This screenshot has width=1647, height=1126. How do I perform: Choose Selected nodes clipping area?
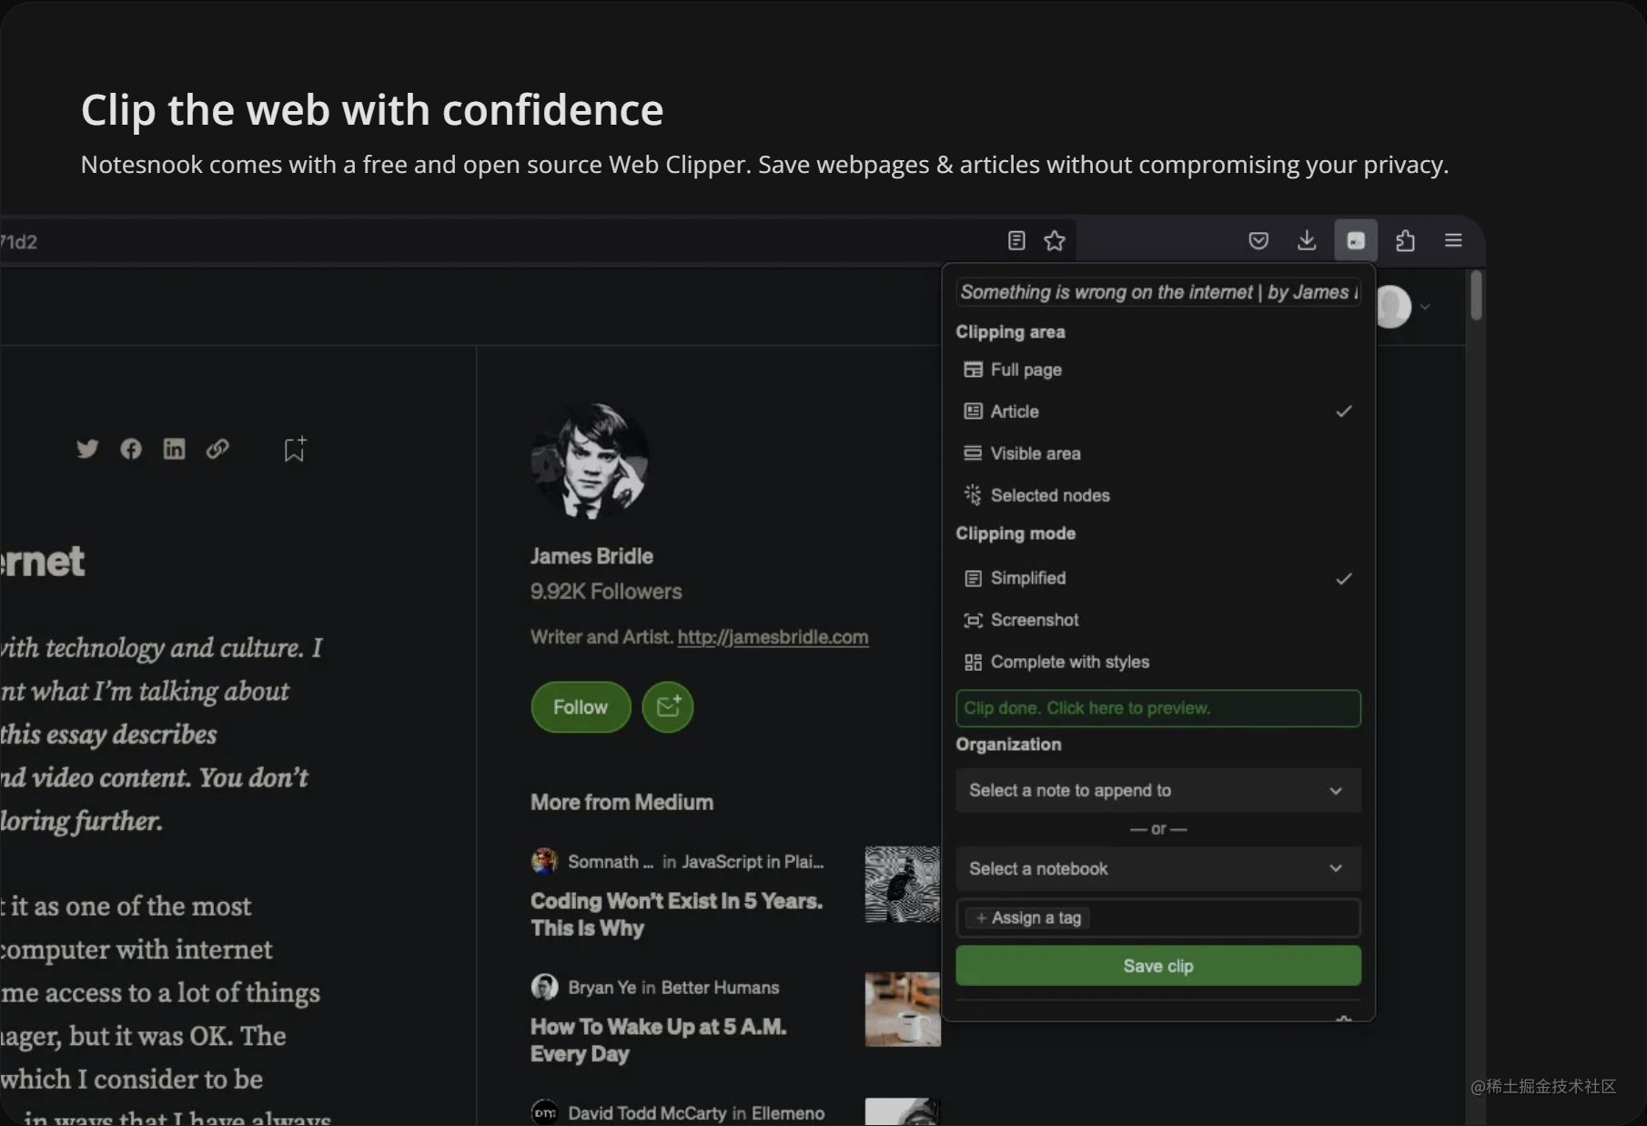click(1158, 495)
